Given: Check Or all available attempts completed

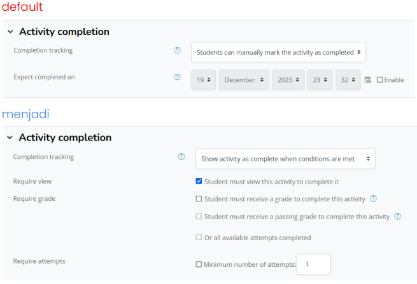Looking at the screenshot, I should pos(199,238).
